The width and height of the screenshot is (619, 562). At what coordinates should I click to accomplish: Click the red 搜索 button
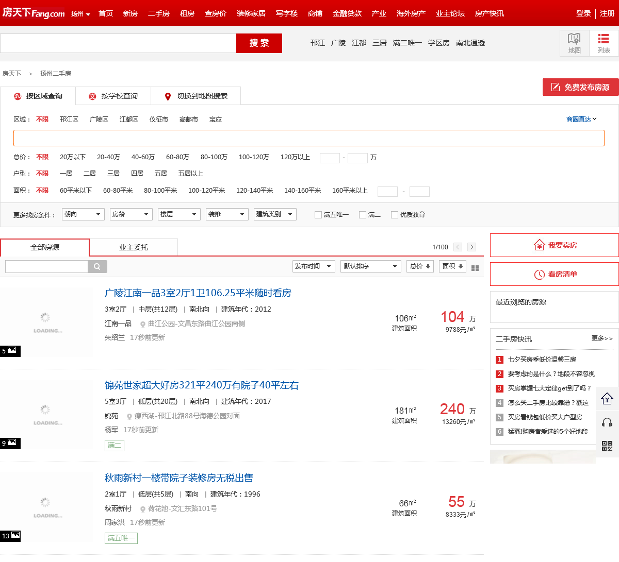click(x=259, y=43)
